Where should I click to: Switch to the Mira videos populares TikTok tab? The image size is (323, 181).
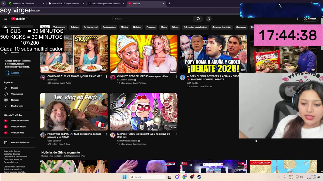click(x=106, y=4)
